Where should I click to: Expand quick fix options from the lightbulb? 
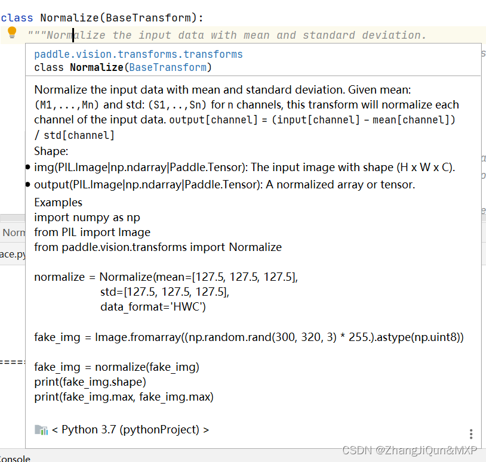[12, 35]
